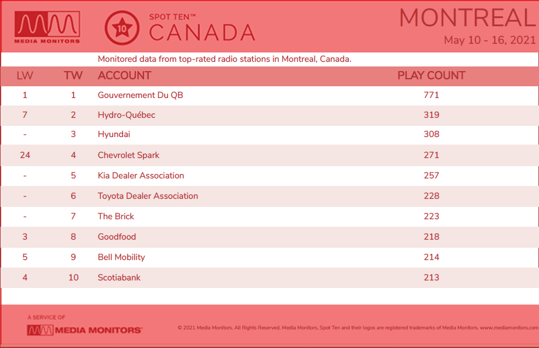Image resolution: width=539 pixels, height=348 pixels.
Task: Select the Gouvernement Du QB row
Action: [269, 95]
